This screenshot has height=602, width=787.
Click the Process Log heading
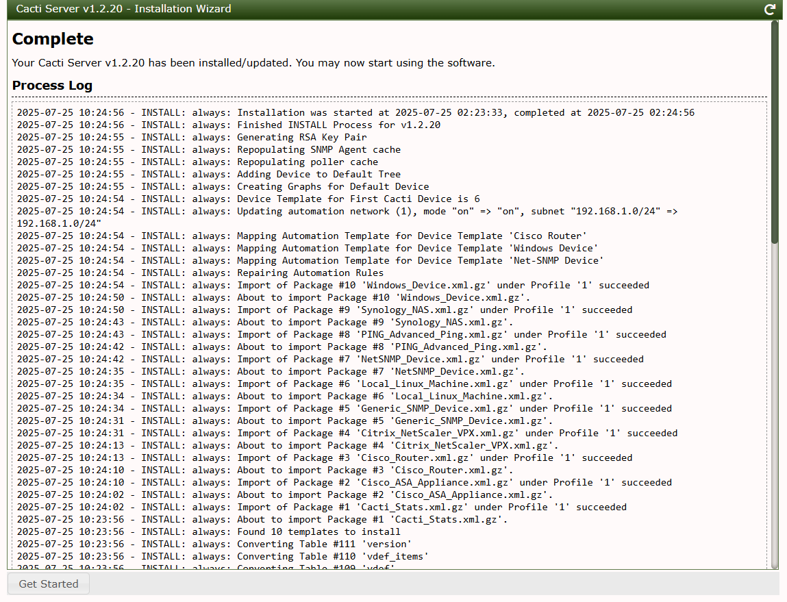[x=52, y=86]
